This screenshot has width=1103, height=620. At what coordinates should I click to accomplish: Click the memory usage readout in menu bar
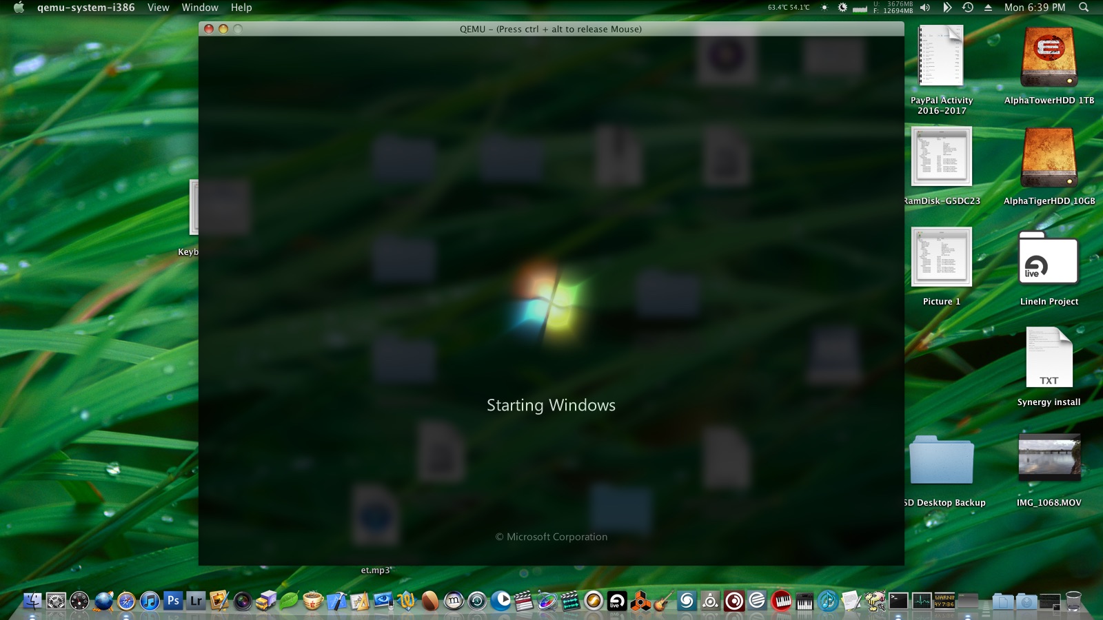893,8
